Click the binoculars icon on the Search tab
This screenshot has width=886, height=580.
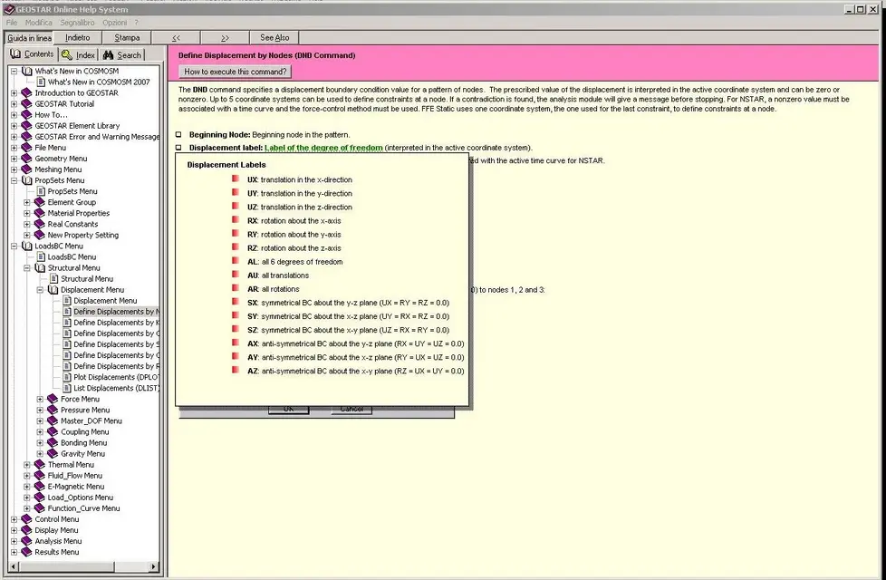tap(109, 55)
